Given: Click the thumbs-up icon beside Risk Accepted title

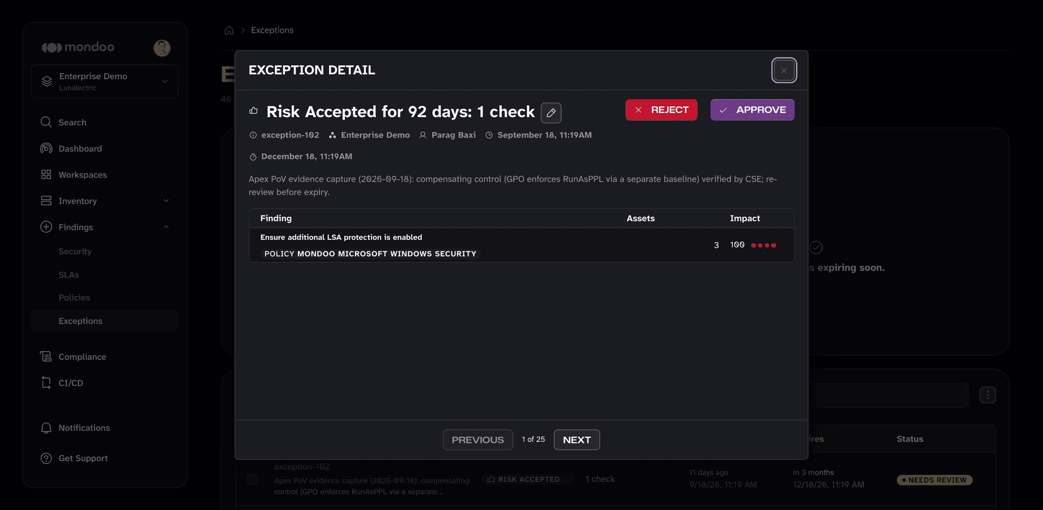Looking at the screenshot, I should coord(254,110).
